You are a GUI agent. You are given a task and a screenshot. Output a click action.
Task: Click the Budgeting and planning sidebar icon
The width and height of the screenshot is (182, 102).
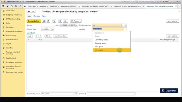pyautogui.click(x=4, y=15)
